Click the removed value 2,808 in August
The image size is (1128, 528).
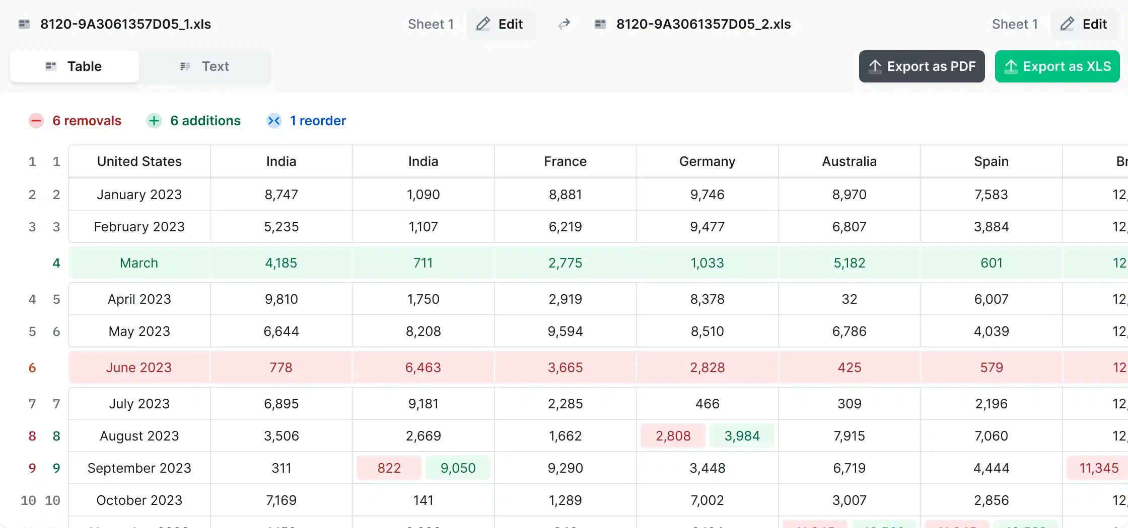click(x=673, y=436)
